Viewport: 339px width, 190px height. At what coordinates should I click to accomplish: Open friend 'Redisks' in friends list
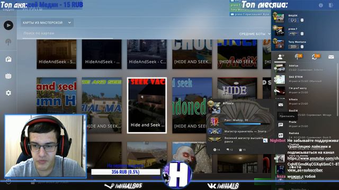[311, 135]
